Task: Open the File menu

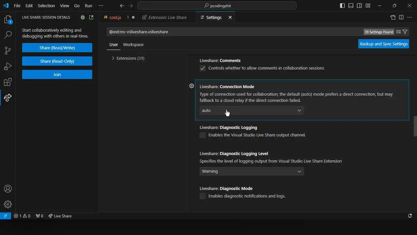Action: click(17, 6)
